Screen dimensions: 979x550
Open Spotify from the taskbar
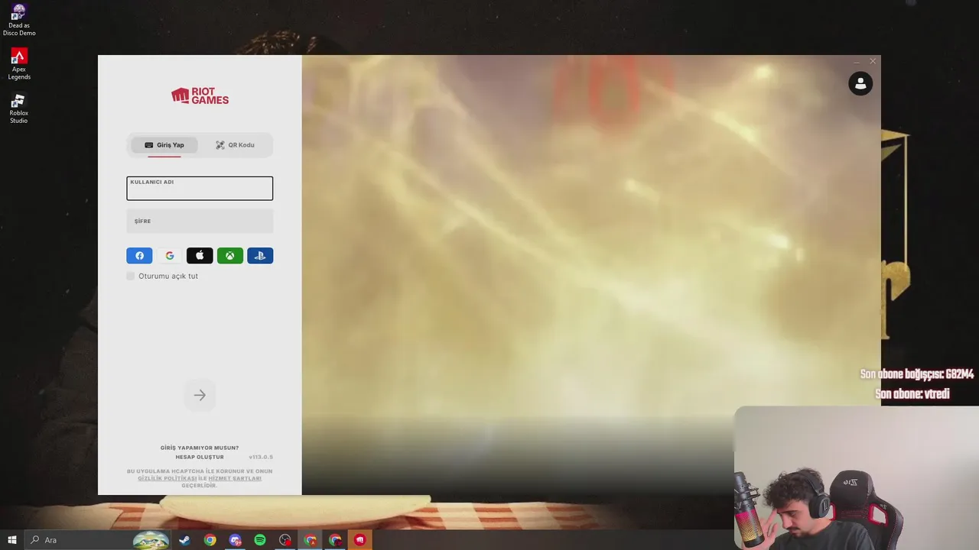[260, 540]
